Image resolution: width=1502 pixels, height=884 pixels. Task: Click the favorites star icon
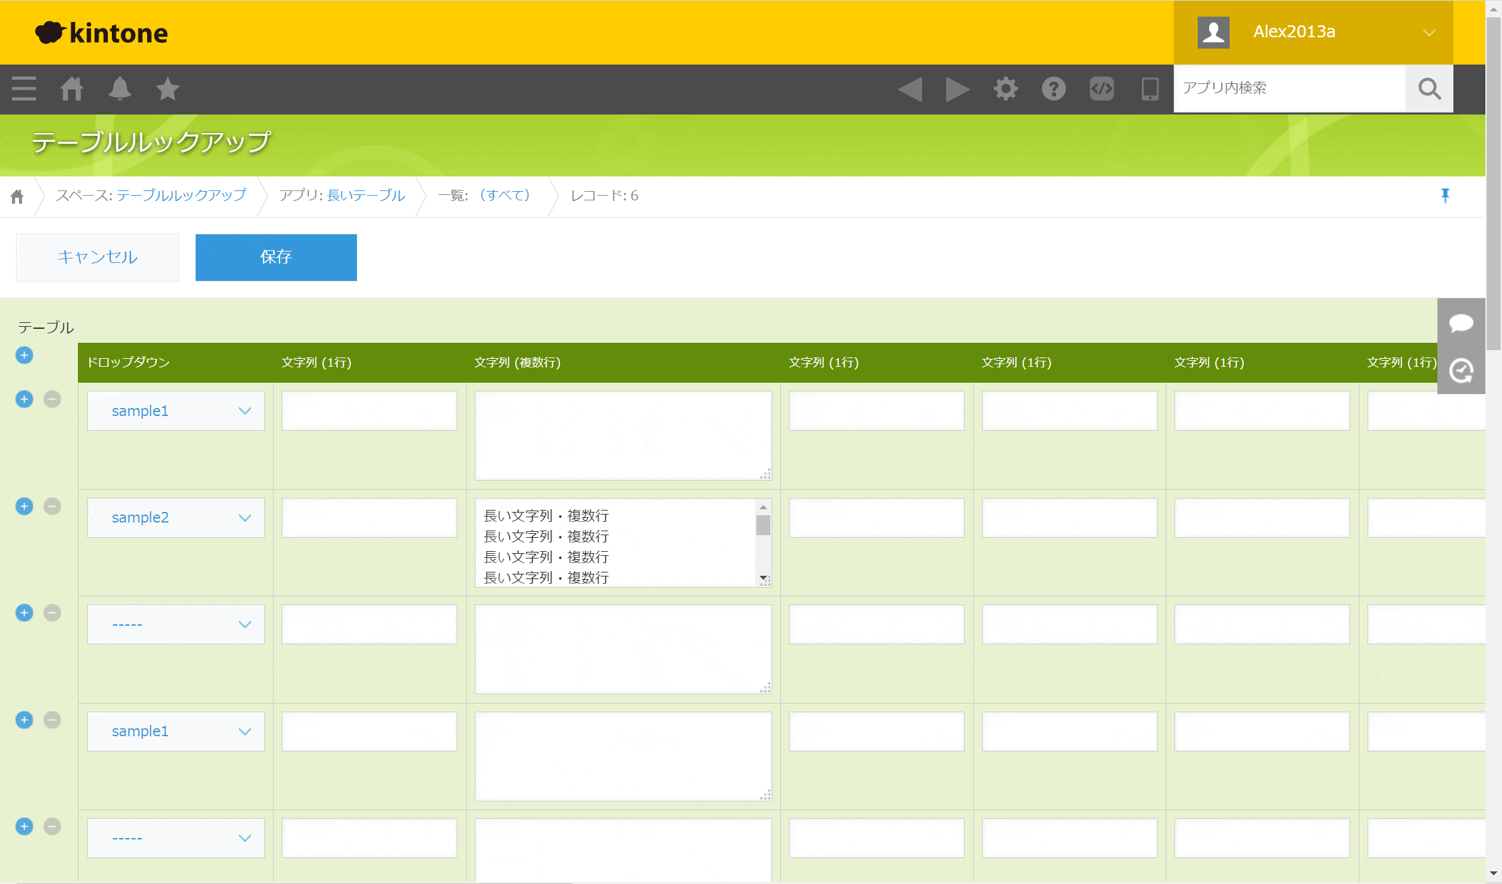(167, 89)
